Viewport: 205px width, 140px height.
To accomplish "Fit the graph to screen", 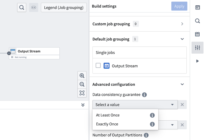I will [82, 93].
